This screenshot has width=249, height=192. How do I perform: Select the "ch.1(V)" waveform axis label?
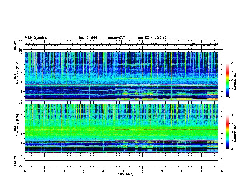coord(15,45)
